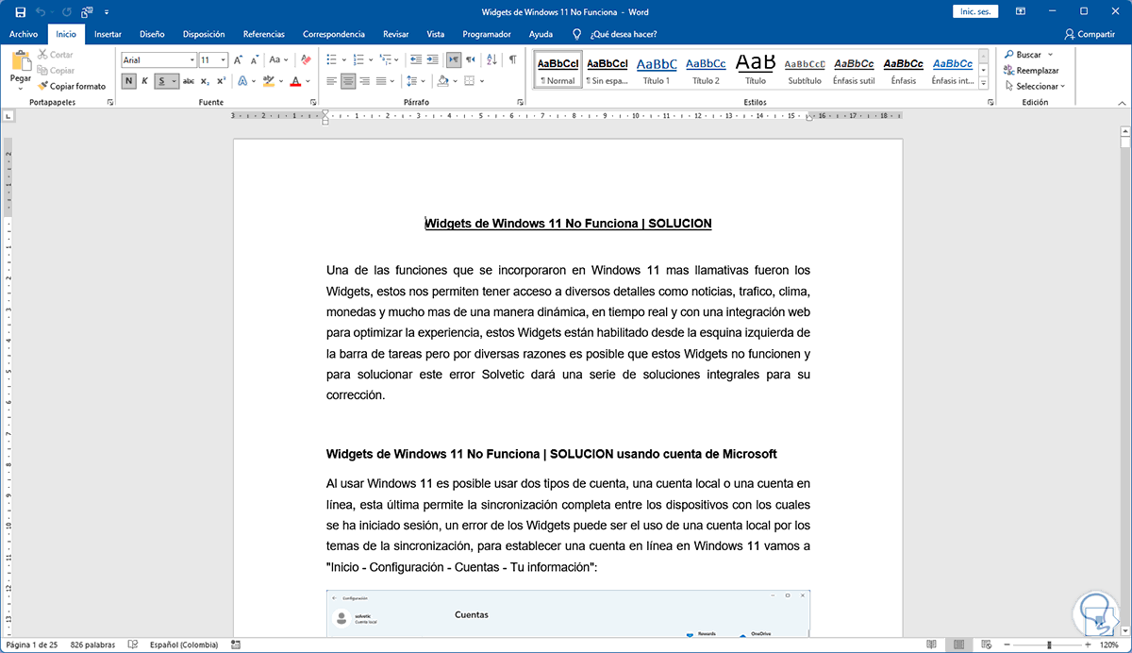The height and width of the screenshot is (653, 1132).
Task: Apply the Título 1 style
Action: [x=657, y=71]
